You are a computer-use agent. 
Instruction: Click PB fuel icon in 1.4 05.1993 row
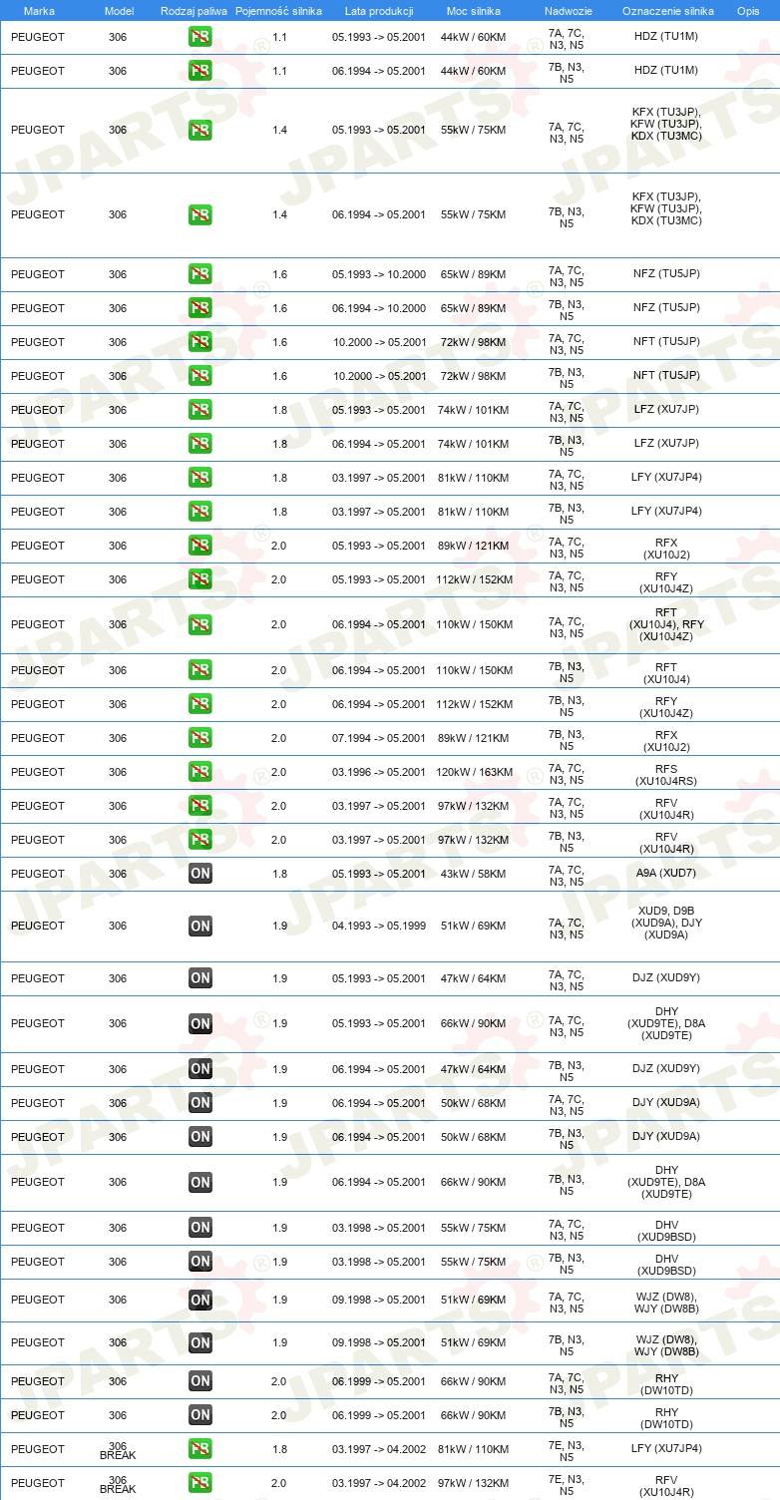click(200, 130)
